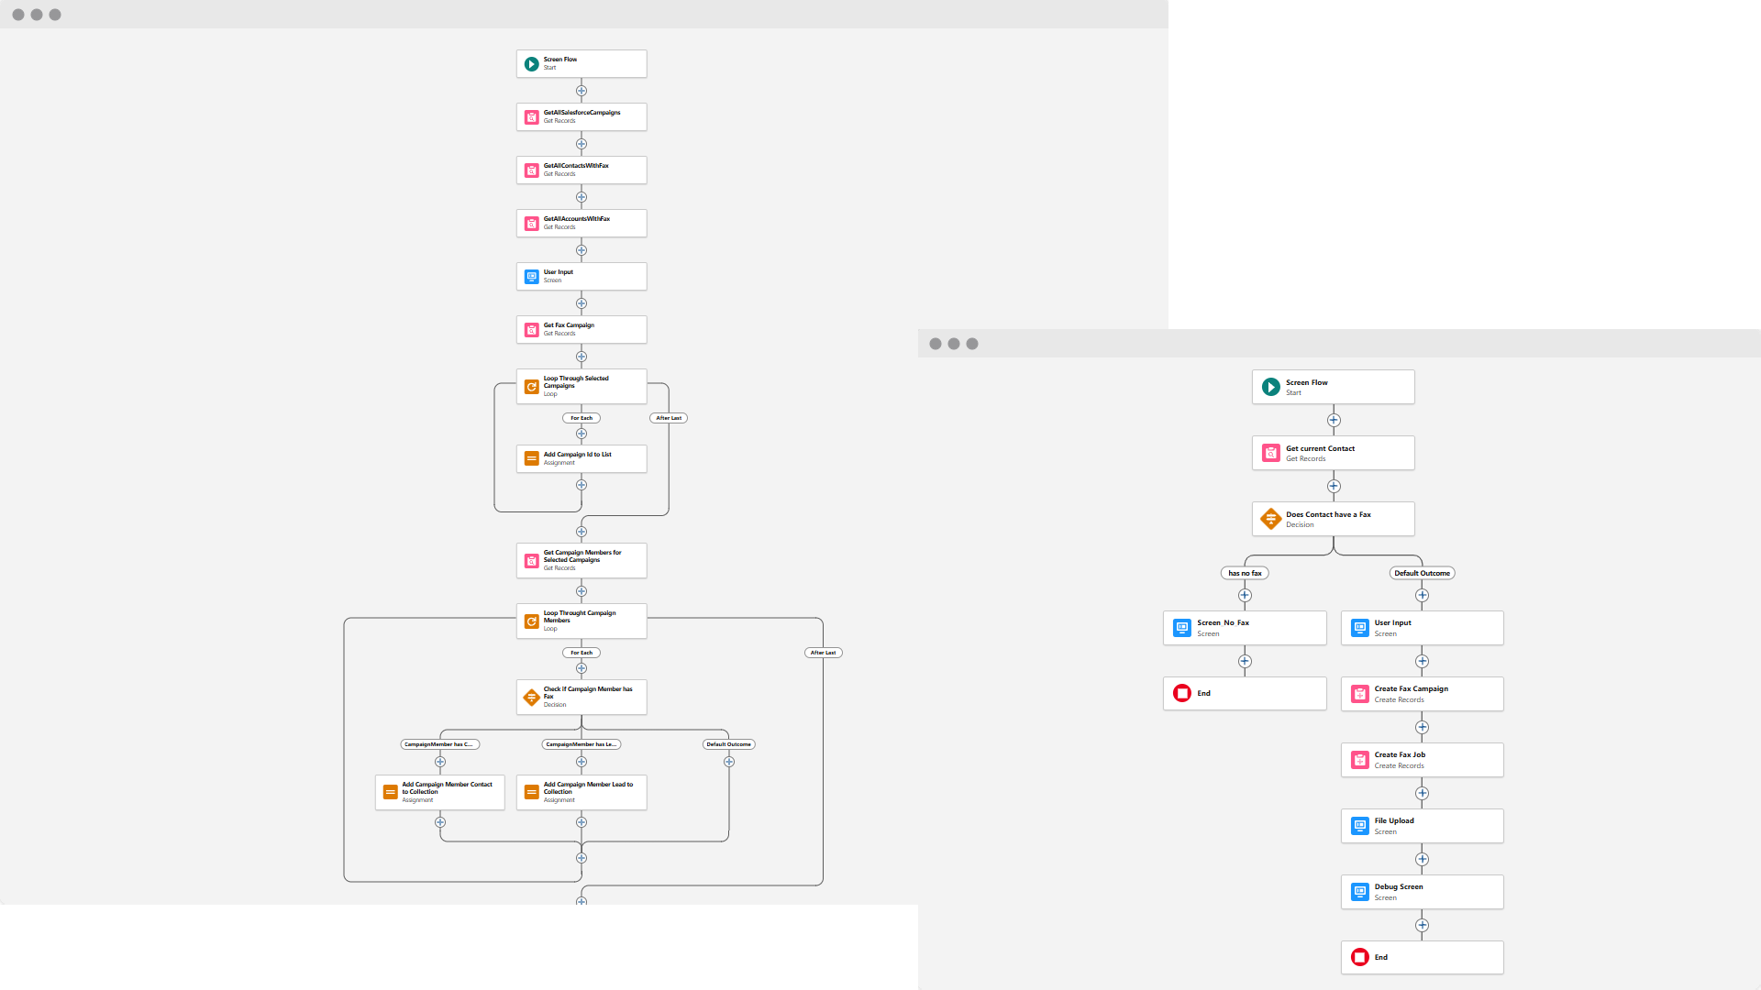Image resolution: width=1761 pixels, height=990 pixels.
Task: Click the 'For Each' label under Loop Through Selected Campaigns
Action: click(x=581, y=418)
